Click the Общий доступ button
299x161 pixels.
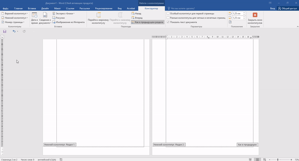tap(287, 8)
